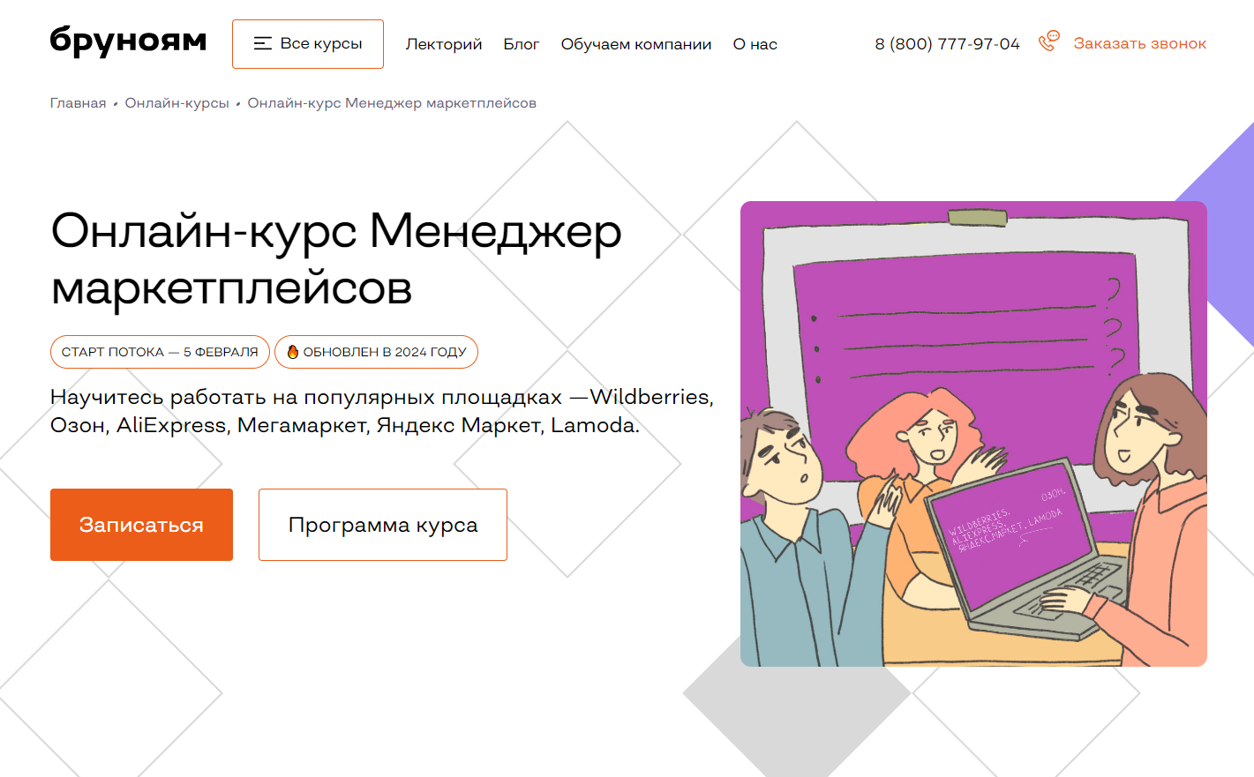Viewport: 1254px width, 777px height.
Task: Click the Записаться button
Action: point(141,525)
